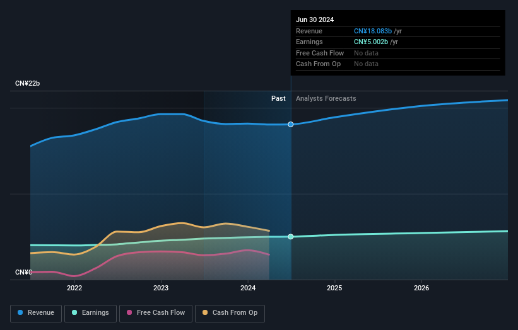518x330 pixels.
Task: Click the orange Cash From Op legend dot
Action: click(x=205, y=312)
